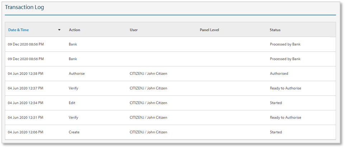Click the sort arrow beside Date & Time

(59, 30)
